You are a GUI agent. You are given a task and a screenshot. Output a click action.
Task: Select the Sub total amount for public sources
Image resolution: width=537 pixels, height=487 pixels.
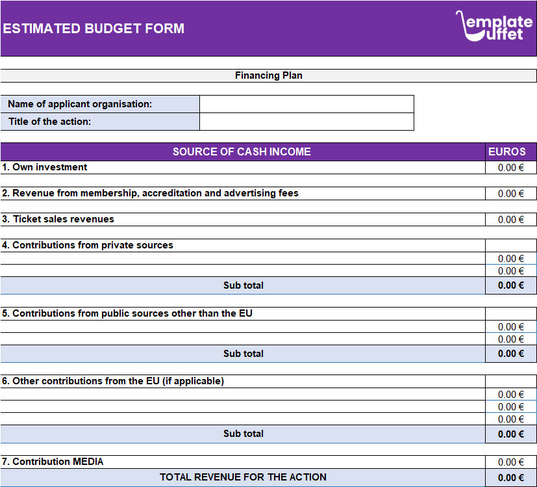tap(510, 354)
